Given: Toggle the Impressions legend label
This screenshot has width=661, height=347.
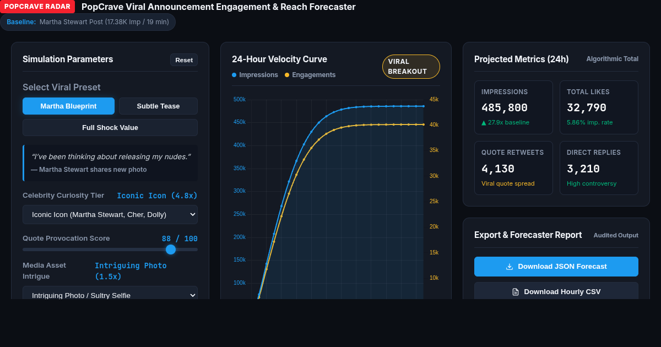Looking at the screenshot, I should (258, 75).
